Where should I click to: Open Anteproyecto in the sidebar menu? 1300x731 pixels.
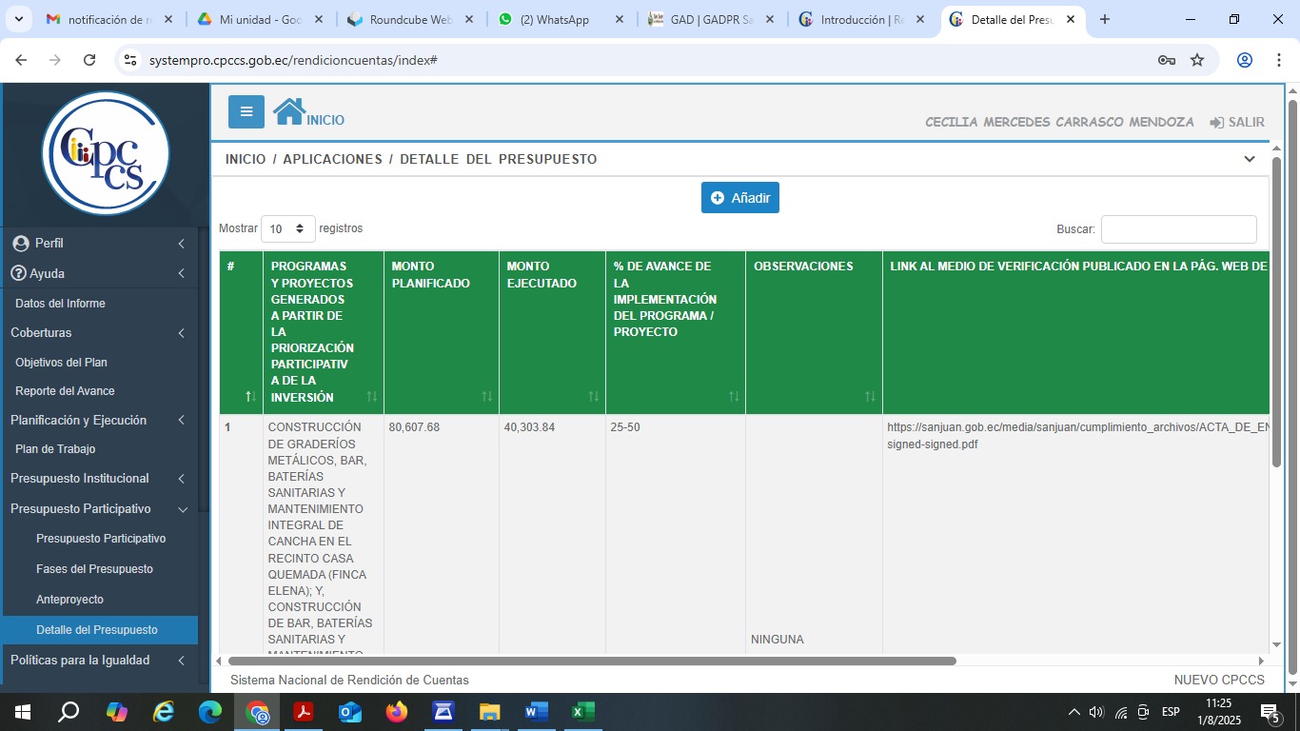tap(69, 600)
